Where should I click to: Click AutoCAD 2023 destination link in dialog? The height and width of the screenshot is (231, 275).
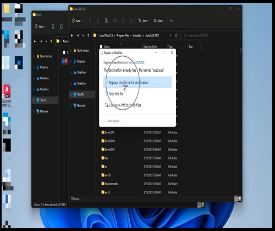pos(137,62)
